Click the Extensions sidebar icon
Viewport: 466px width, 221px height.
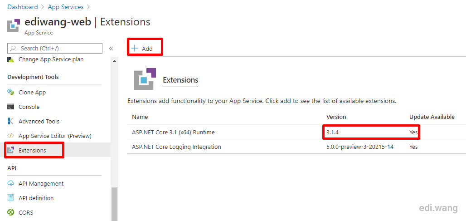coord(11,150)
